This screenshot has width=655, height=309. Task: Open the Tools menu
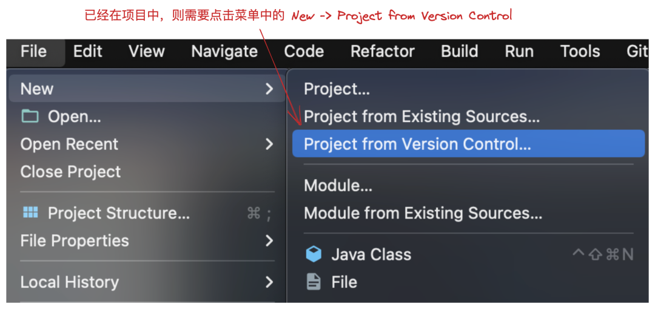tap(580, 52)
